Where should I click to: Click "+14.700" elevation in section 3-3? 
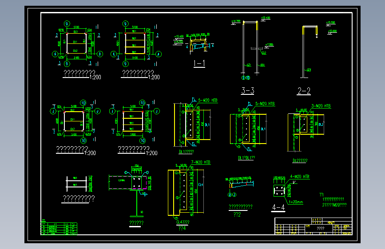(x=236, y=21)
